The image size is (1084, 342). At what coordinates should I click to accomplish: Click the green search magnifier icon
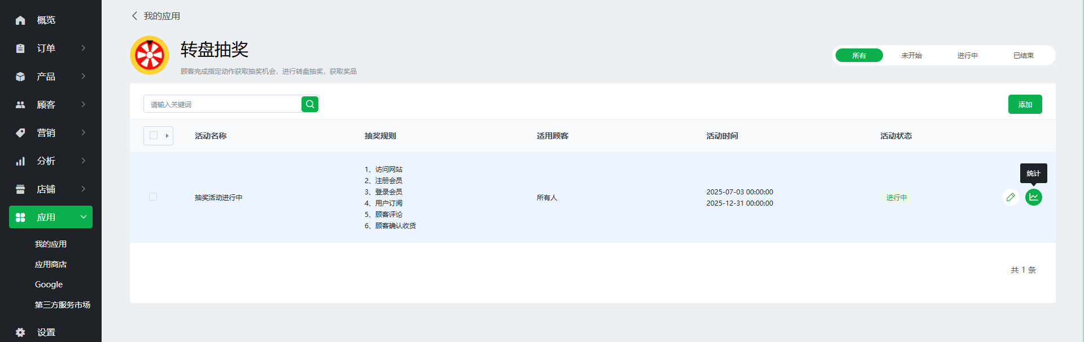coord(310,104)
